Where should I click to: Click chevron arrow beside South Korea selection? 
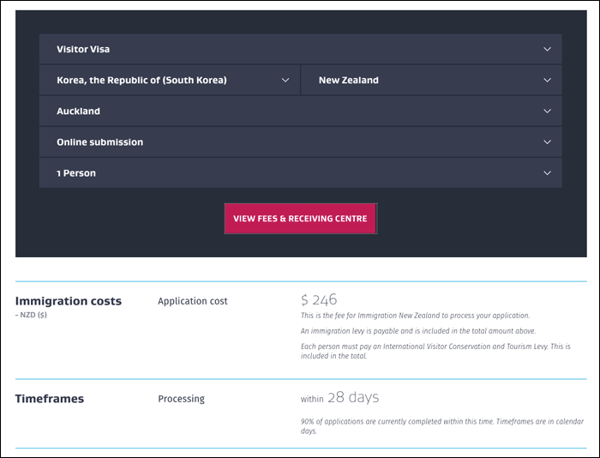pyautogui.click(x=285, y=80)
